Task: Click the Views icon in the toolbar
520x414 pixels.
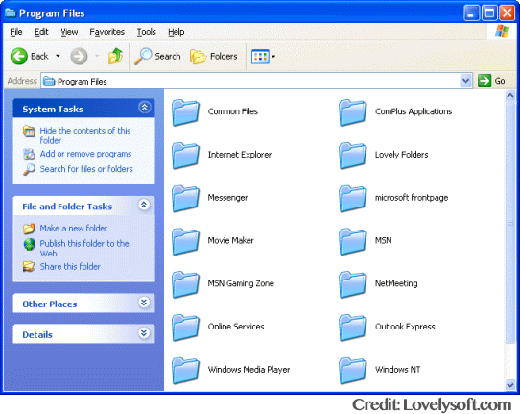Action: pos(260,57)
